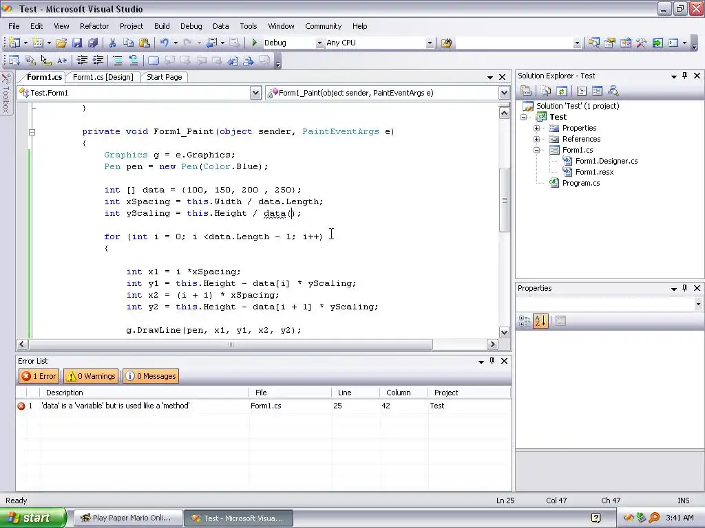Open the Refactor menu
Viewport: 705px width, 528px height.
pos(94,26)
